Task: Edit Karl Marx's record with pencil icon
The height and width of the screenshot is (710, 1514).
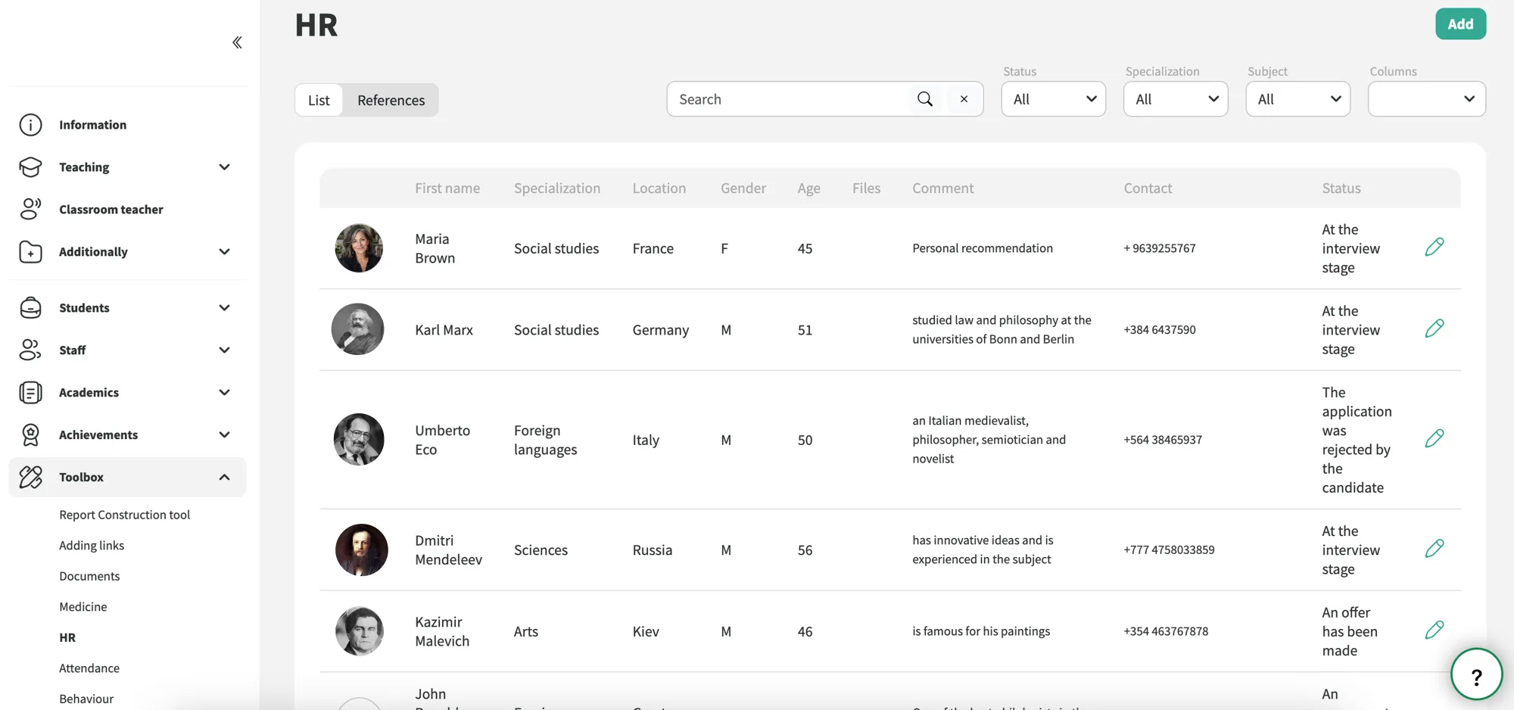Action: pos(1435,329)
